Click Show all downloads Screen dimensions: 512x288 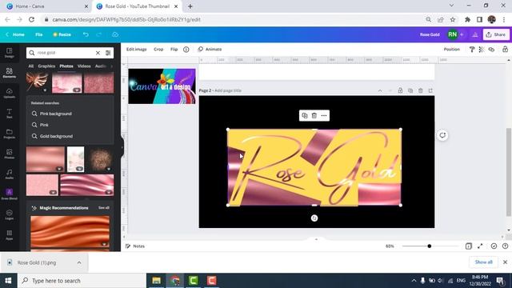[483, 262]
